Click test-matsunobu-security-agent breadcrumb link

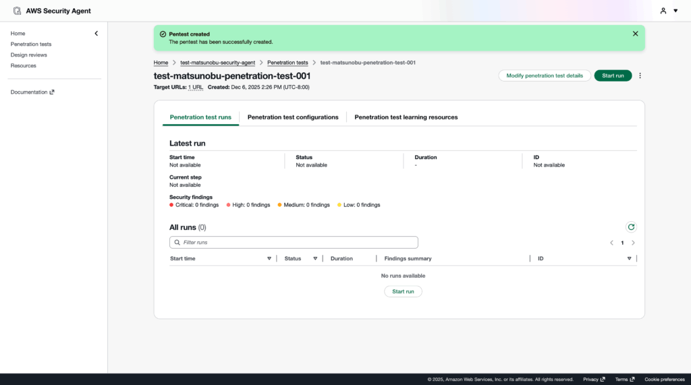click(x=217, y=63)
